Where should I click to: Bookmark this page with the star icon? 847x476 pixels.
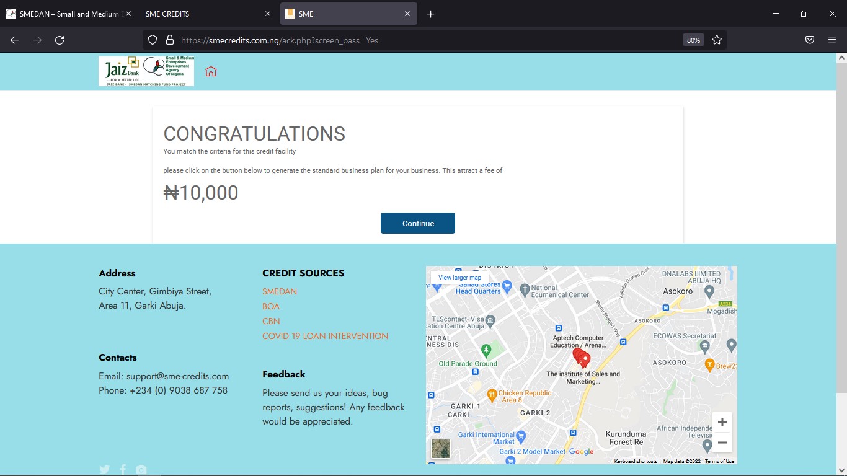[717, 40]
